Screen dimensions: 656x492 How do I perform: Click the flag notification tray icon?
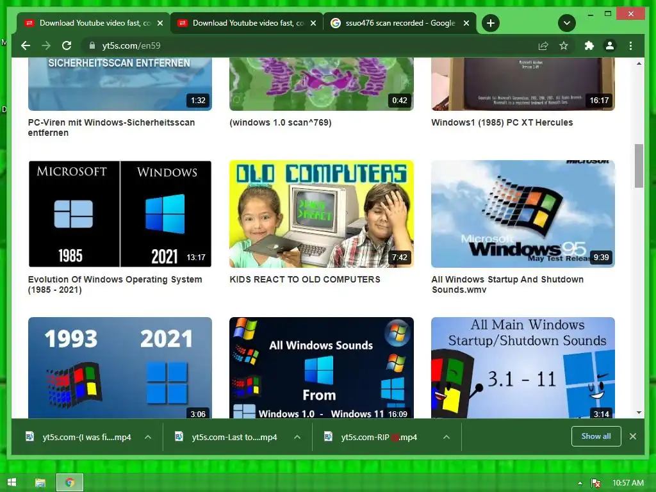[596, 483]
